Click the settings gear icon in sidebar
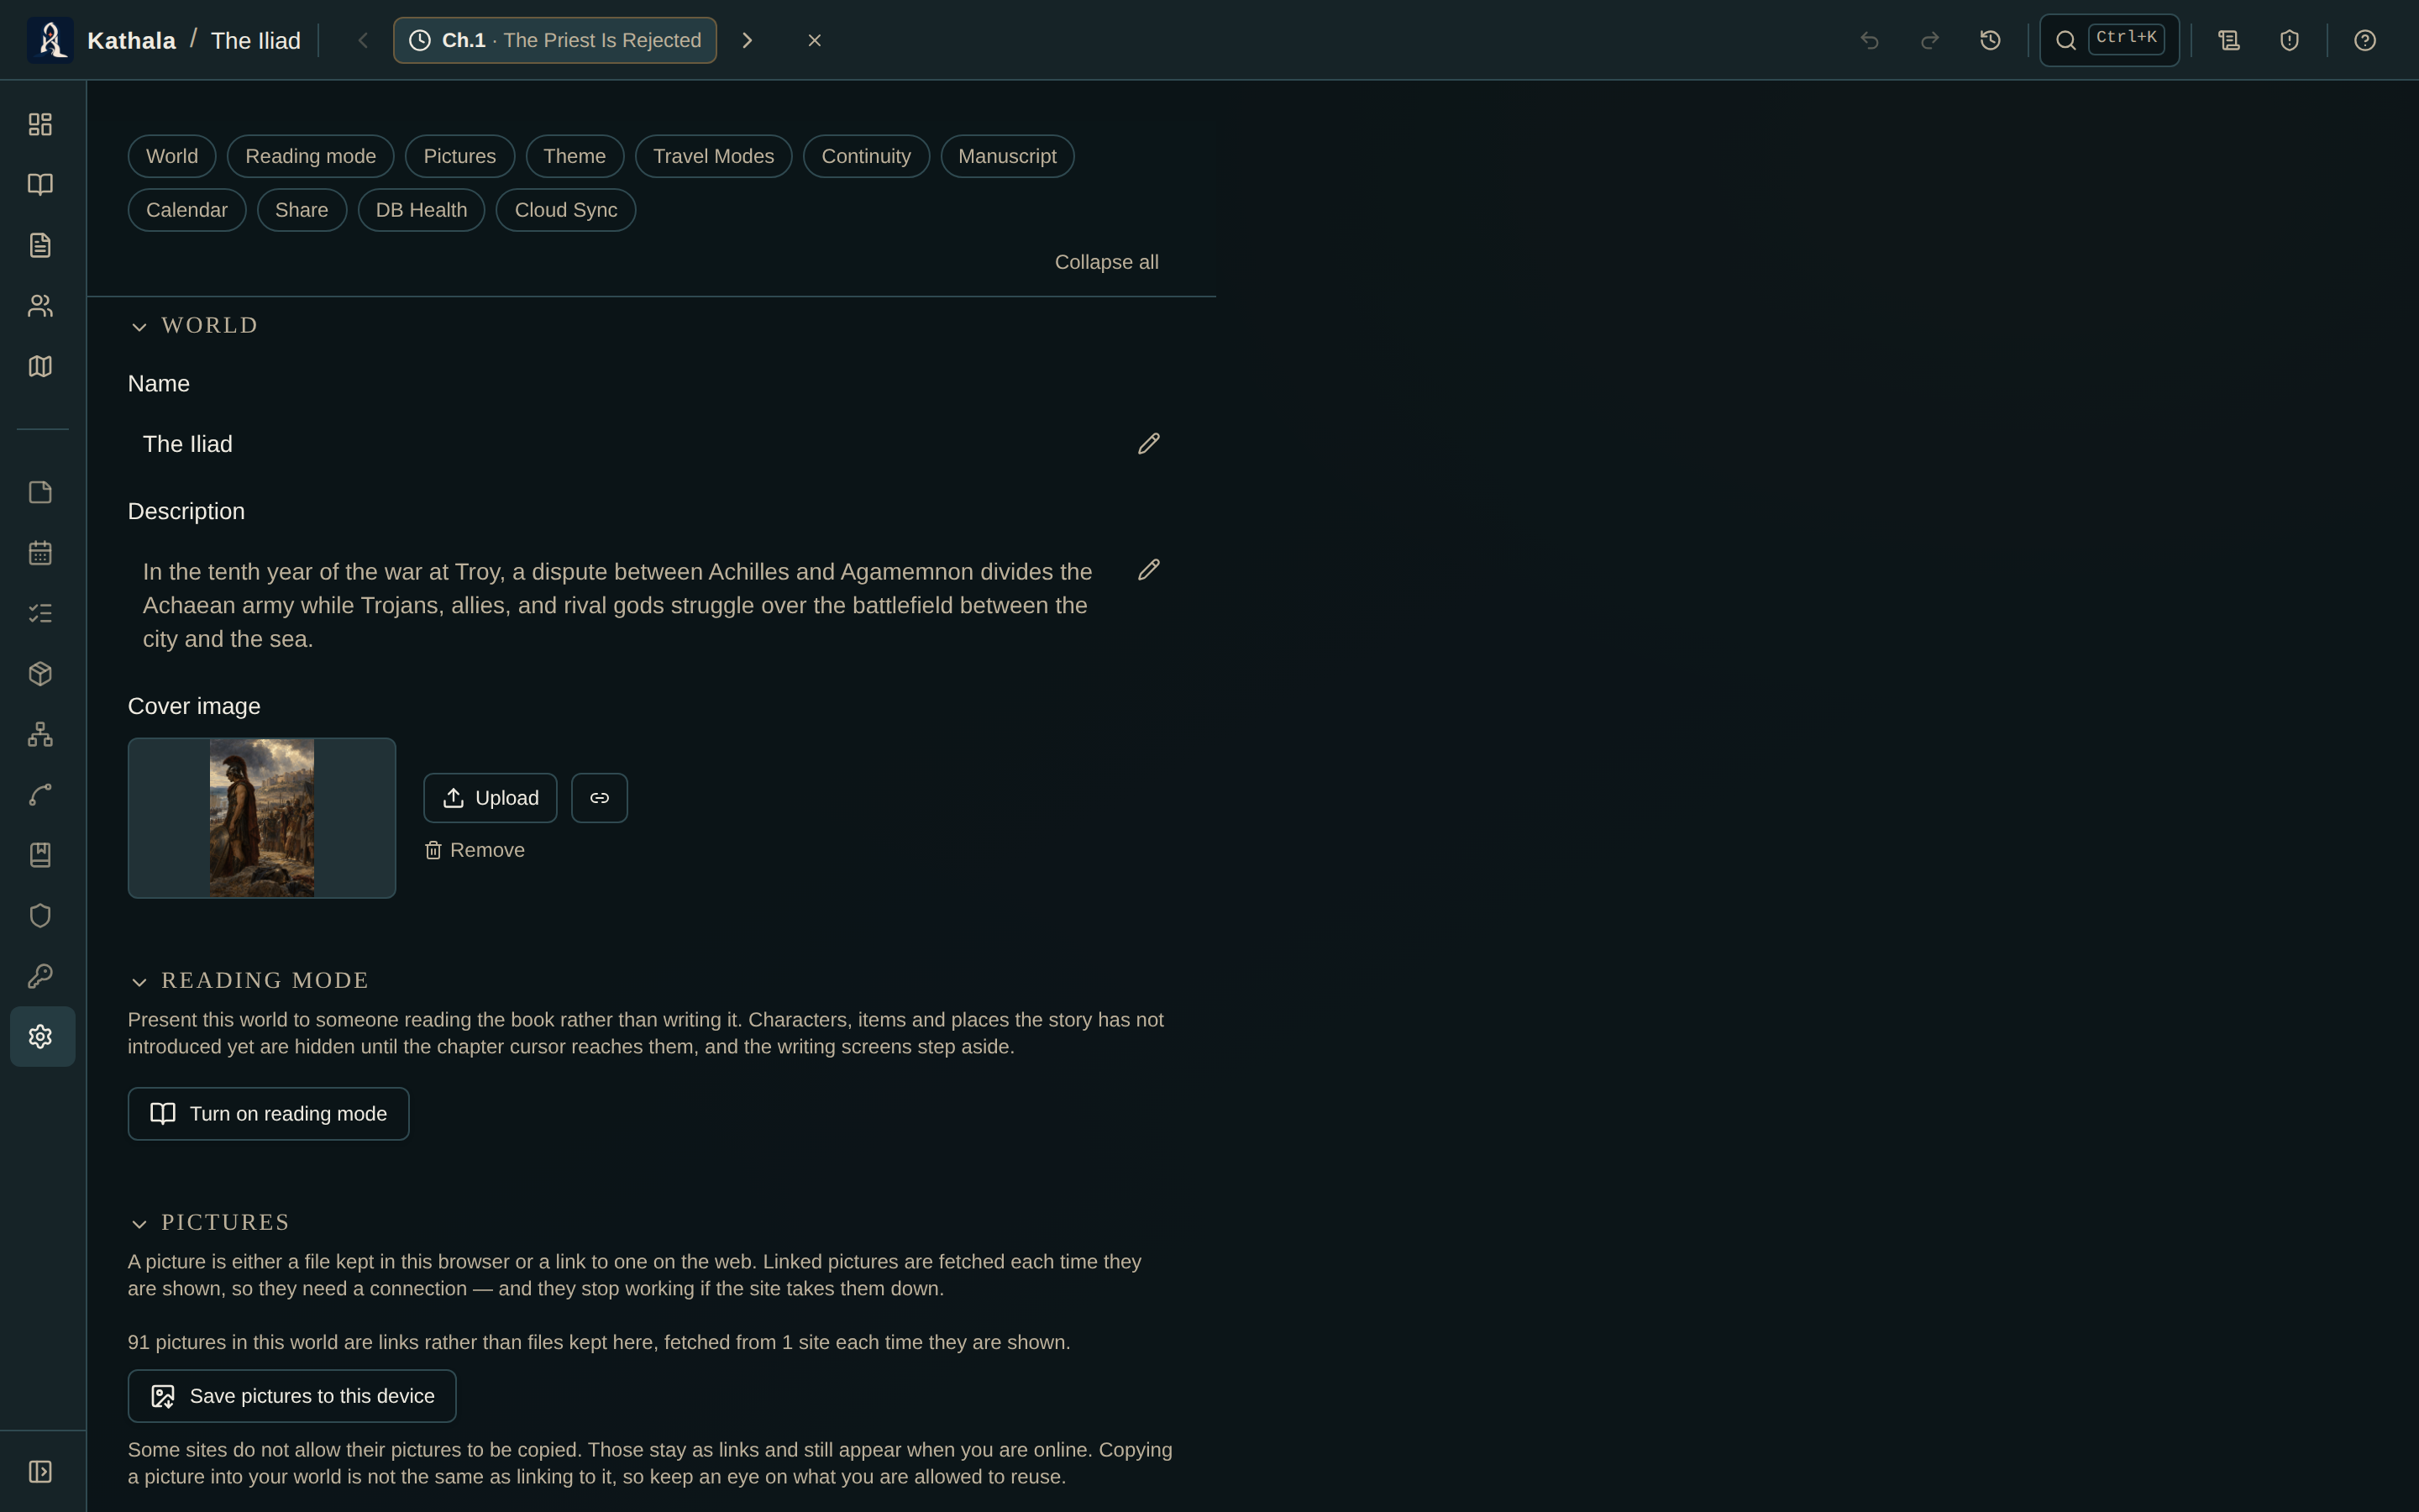This screenshot has width=2419, height=1512. 42,1036
